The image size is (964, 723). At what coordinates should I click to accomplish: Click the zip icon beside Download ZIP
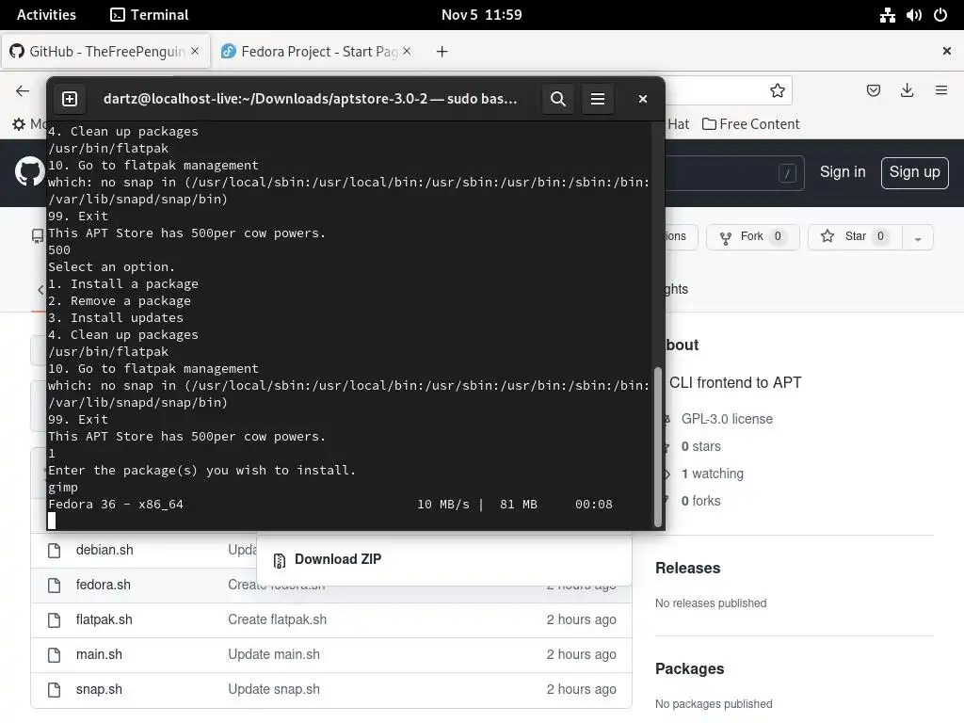279,560
